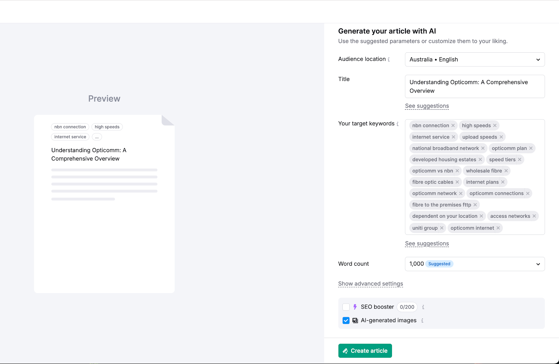Remove the "wholesale fibre" keyword tag
559x364 pixels.
tap(506, 171)
